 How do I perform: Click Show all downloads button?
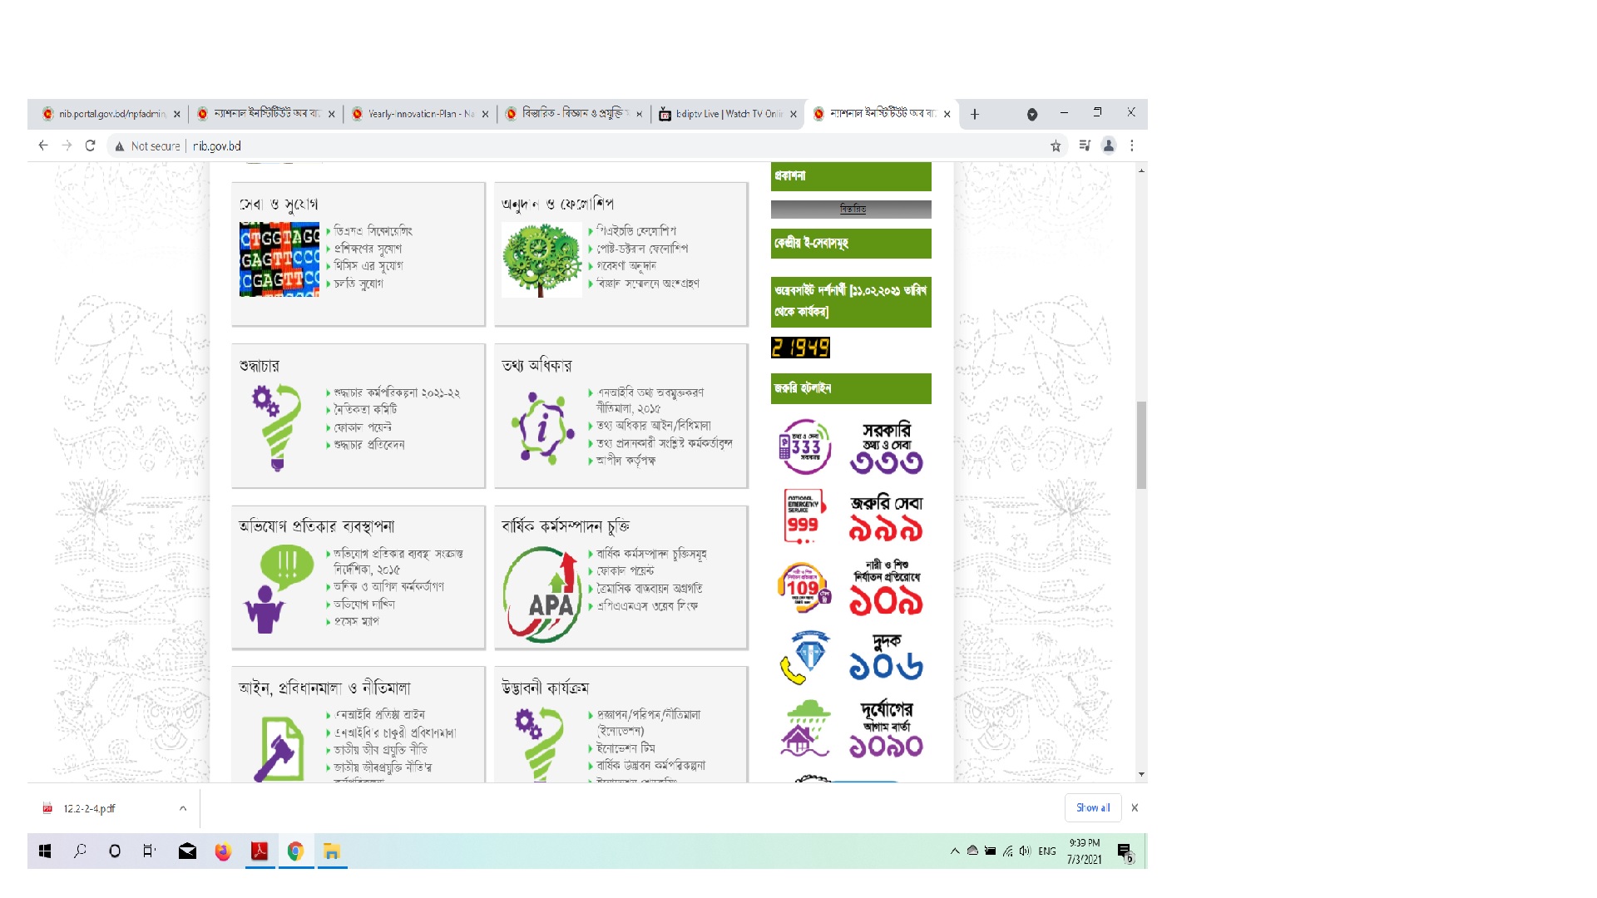[1093, 807]
